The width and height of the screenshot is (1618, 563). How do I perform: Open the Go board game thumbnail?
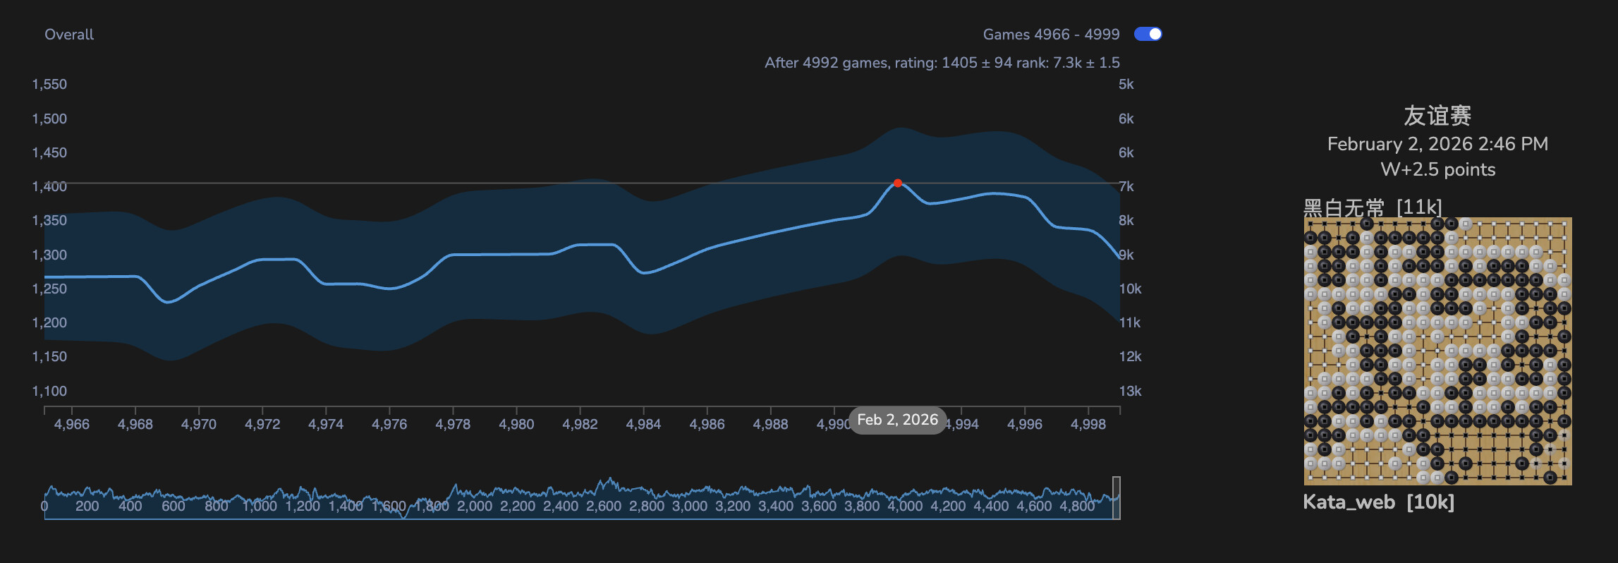1437,351
